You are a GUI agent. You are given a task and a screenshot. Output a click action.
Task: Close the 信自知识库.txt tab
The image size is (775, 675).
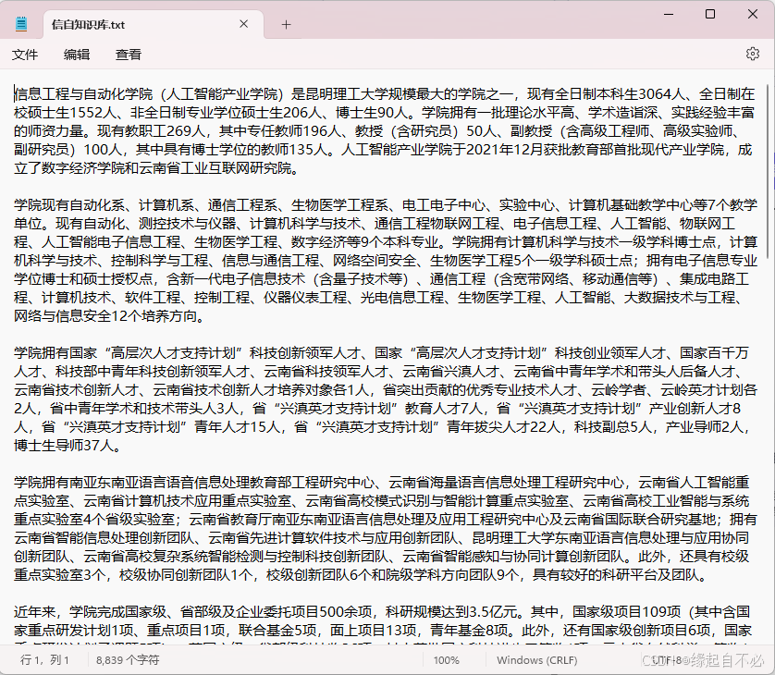(243, 24)
